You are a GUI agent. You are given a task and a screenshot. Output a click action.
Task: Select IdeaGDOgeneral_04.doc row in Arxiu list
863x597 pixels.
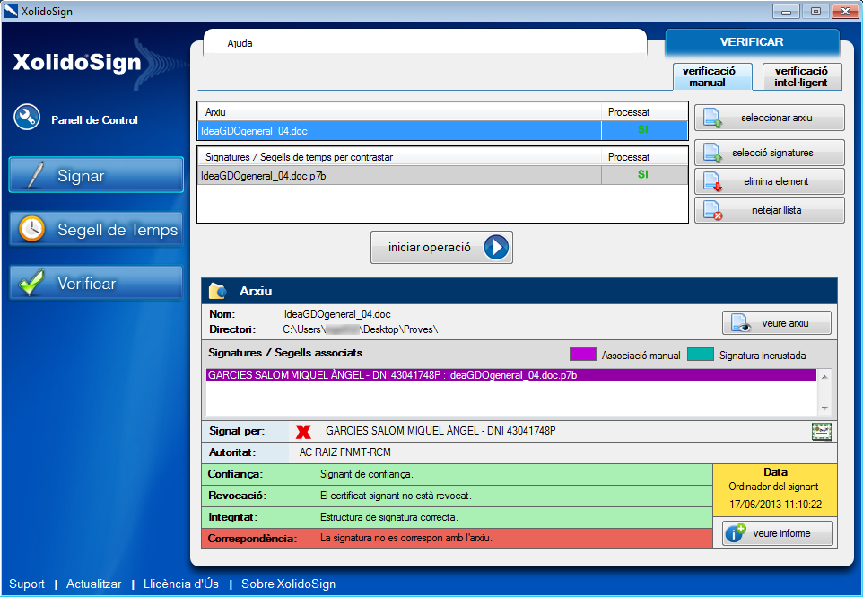(442, 130)
